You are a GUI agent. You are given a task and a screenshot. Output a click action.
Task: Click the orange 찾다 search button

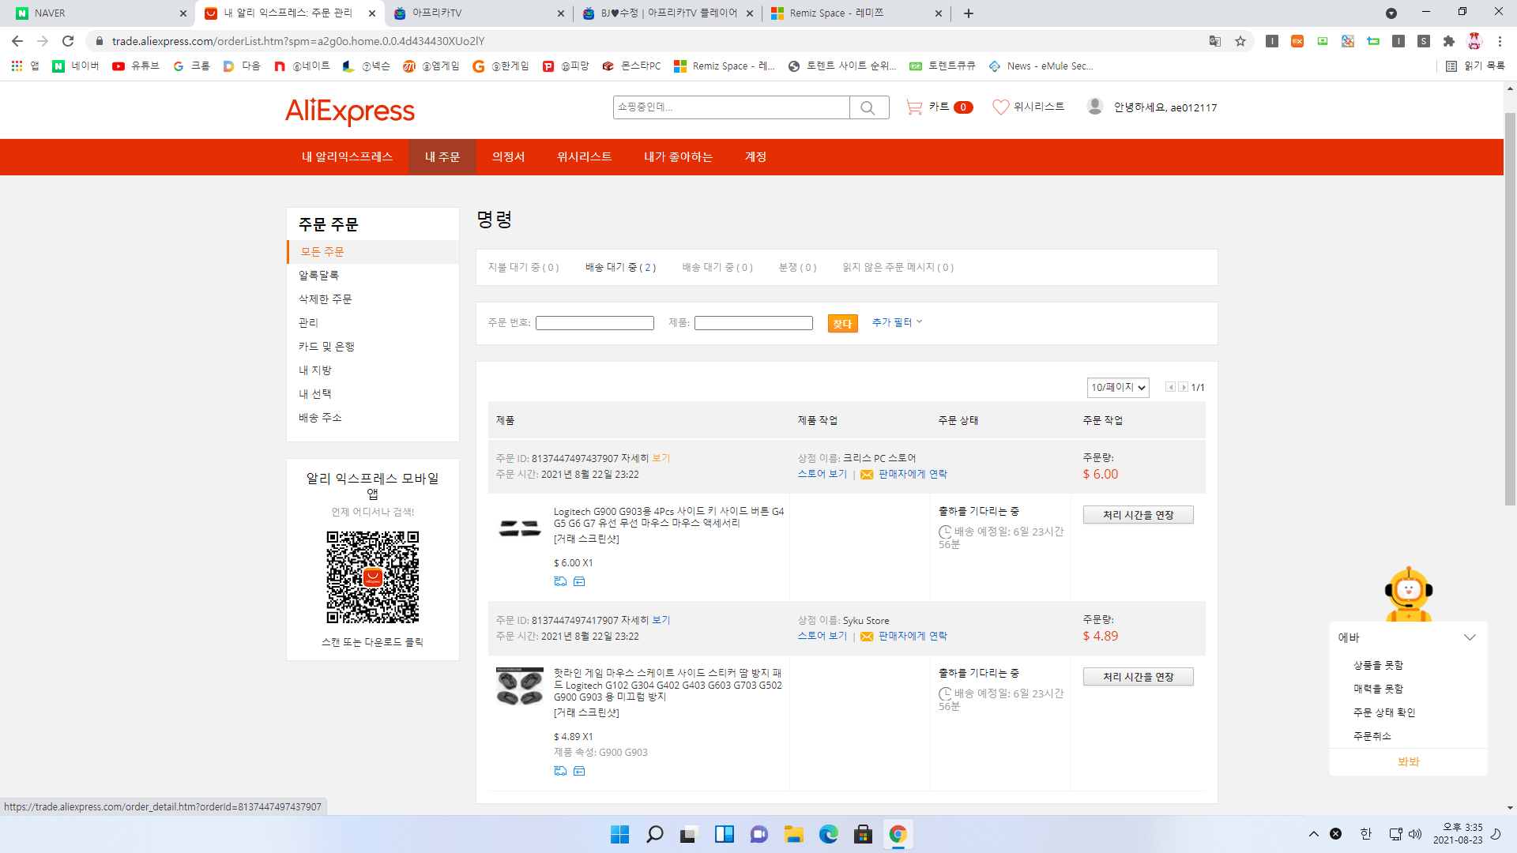pos(842,323)
